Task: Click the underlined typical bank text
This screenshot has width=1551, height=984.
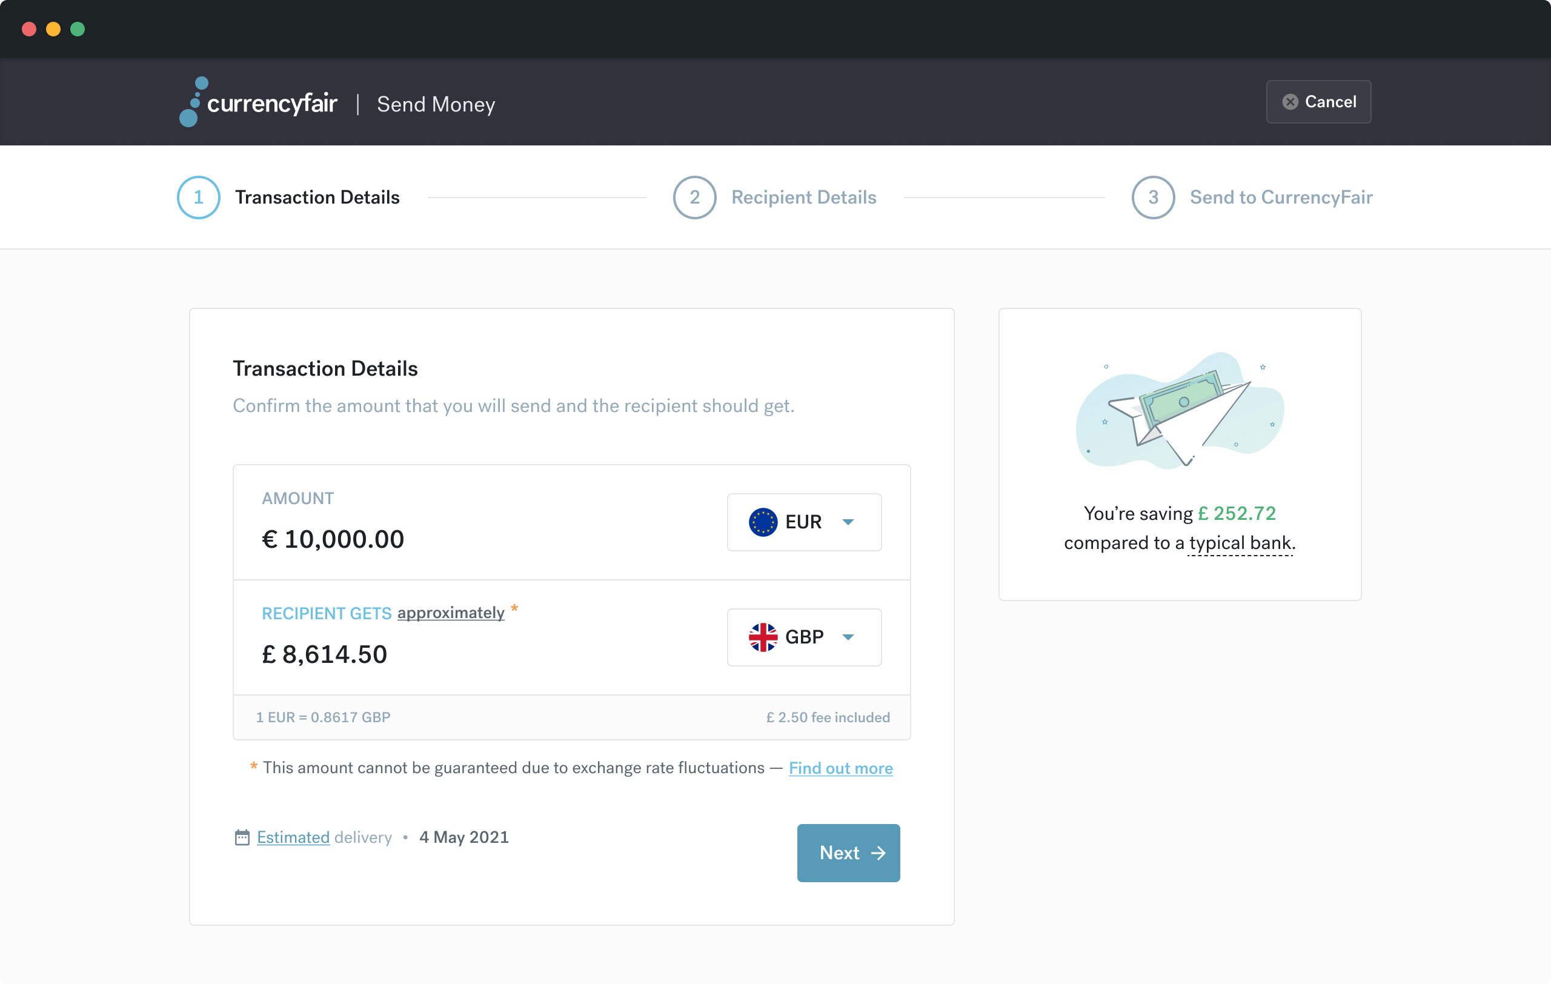Action: [1240, 543]
